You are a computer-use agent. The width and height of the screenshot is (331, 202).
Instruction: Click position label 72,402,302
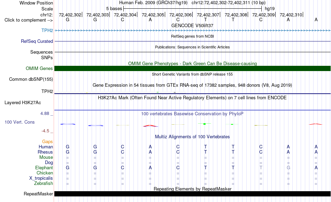point(70,15)
